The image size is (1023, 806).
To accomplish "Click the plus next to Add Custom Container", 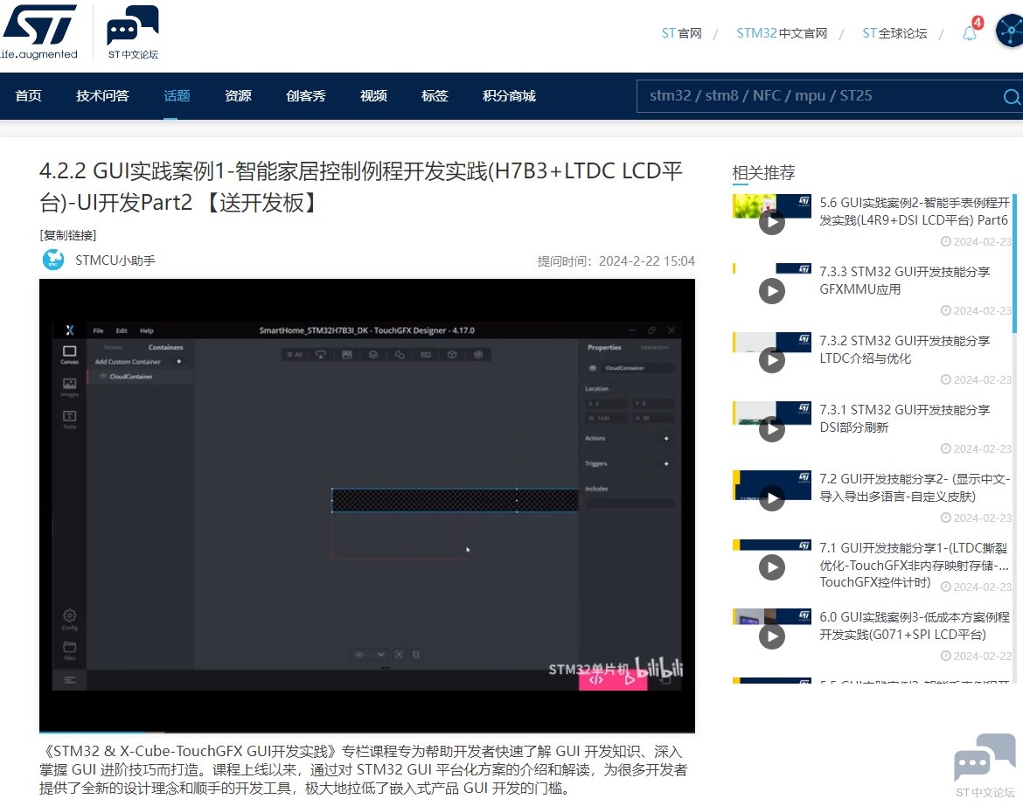I will 178,361.
